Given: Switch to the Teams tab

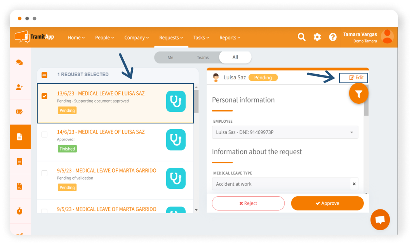Looking at the screenshot, I should coord(203,57).
